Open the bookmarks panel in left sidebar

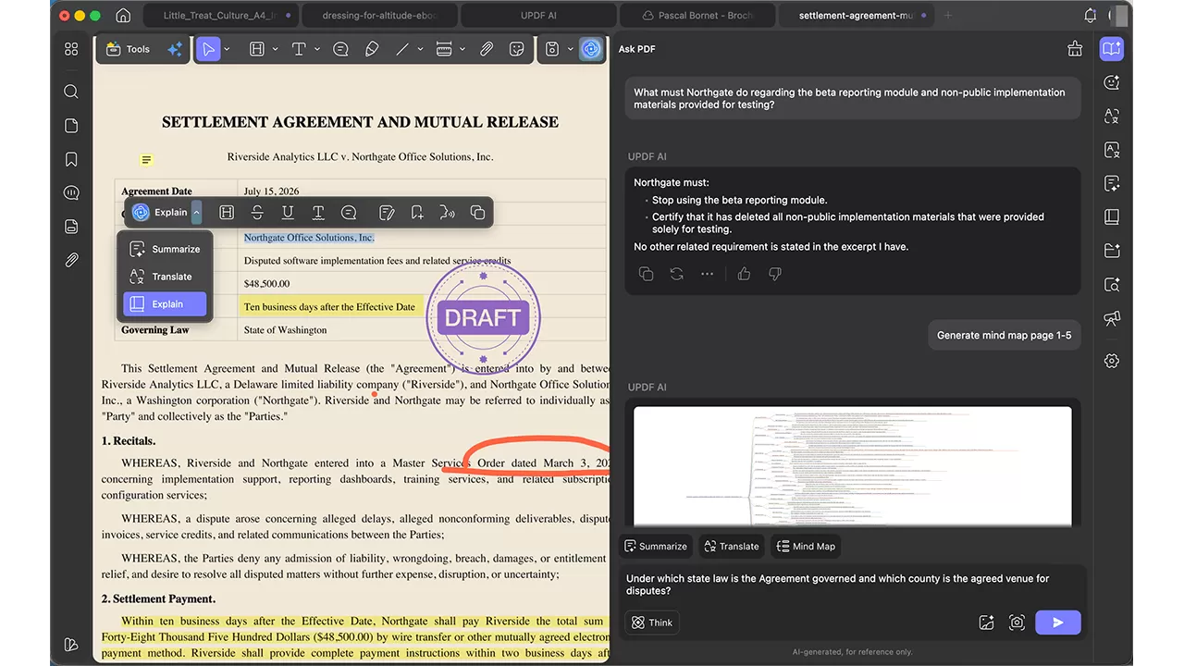[x=71, y=159]
